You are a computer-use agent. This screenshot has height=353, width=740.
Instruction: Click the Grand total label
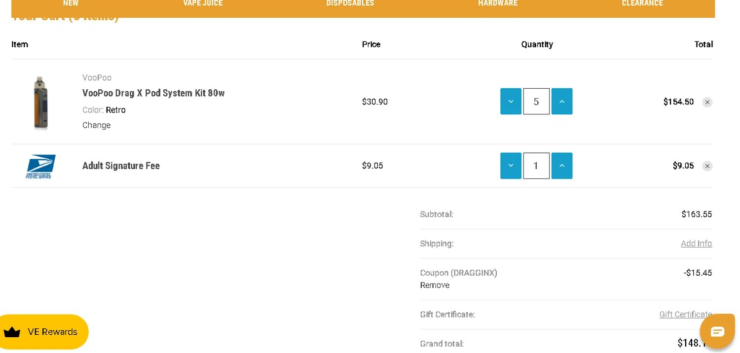[442, 344]
